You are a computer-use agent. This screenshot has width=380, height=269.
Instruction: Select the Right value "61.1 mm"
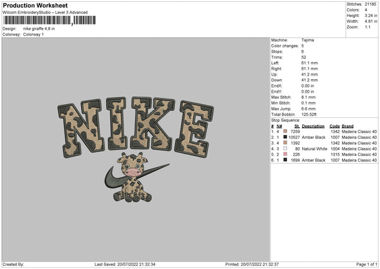(x=310, y=69)
